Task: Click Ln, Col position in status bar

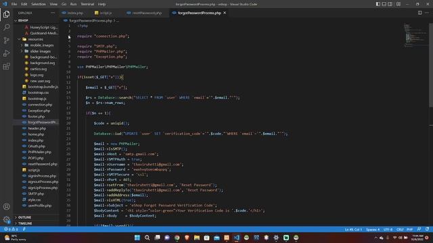Action: [353, 230]
